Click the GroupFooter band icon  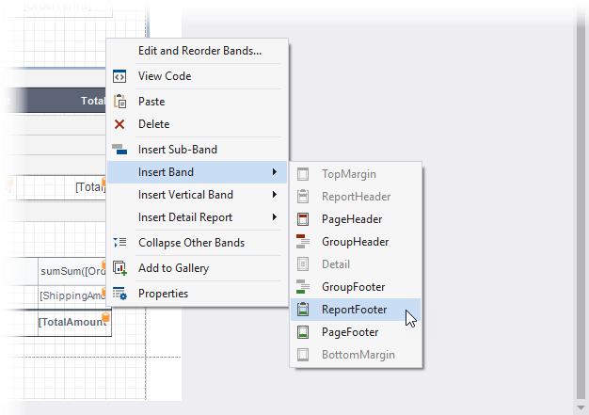tap(303, 287)
